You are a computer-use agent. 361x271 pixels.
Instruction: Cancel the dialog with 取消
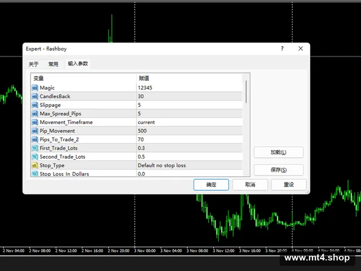point(250,185)
